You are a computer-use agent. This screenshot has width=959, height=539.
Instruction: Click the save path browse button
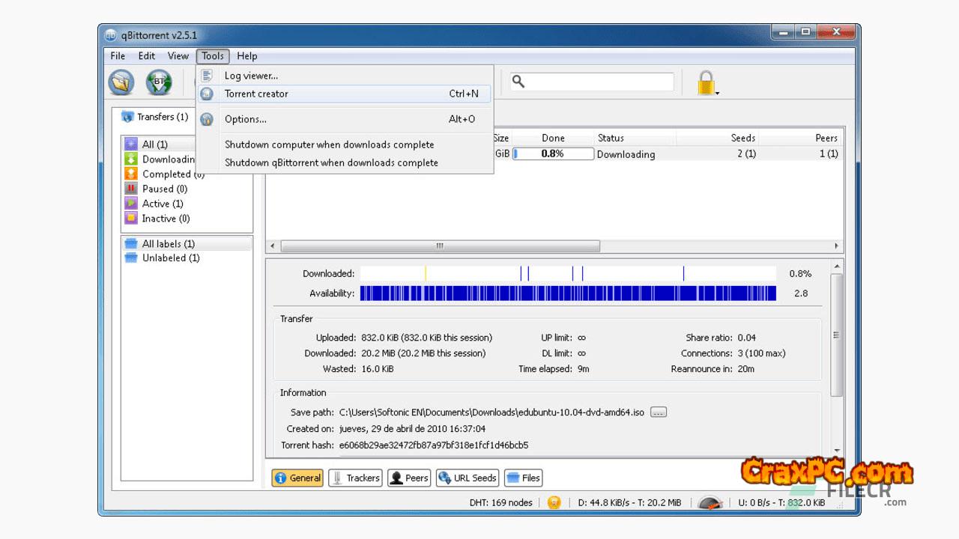pos(658,412)
